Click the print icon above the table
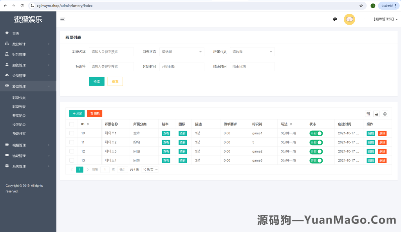Screen dimensions: 401x232 (385, 113)
